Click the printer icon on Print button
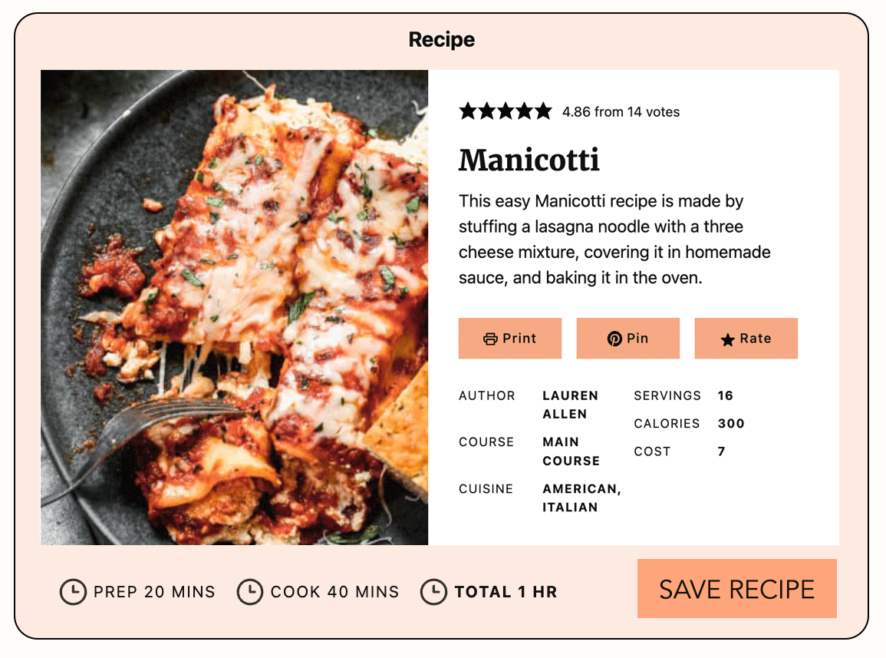The image size is (886, 658). (491, 339)
